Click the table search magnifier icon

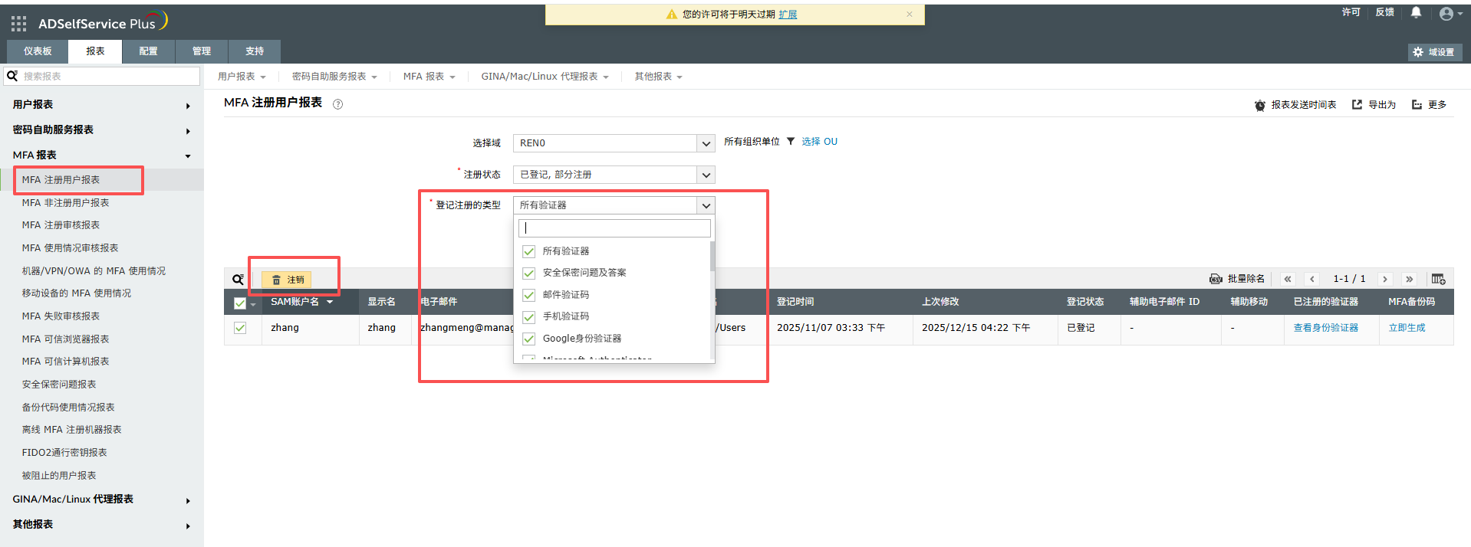point(238,280)
